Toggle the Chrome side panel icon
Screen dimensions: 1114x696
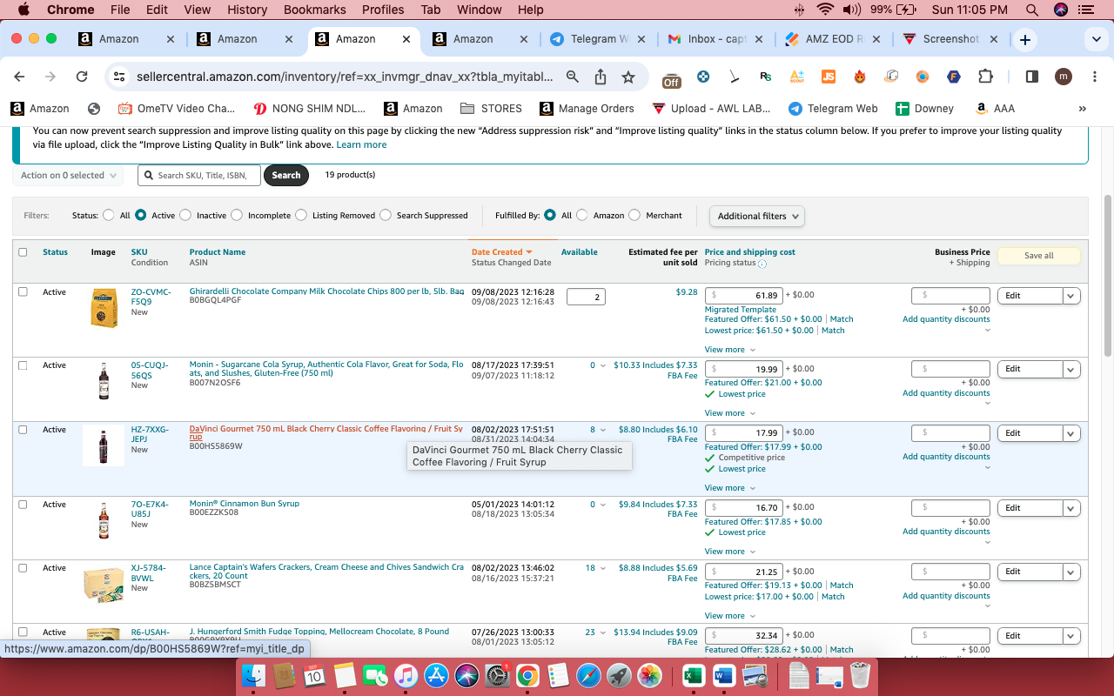pos(1032,77)
